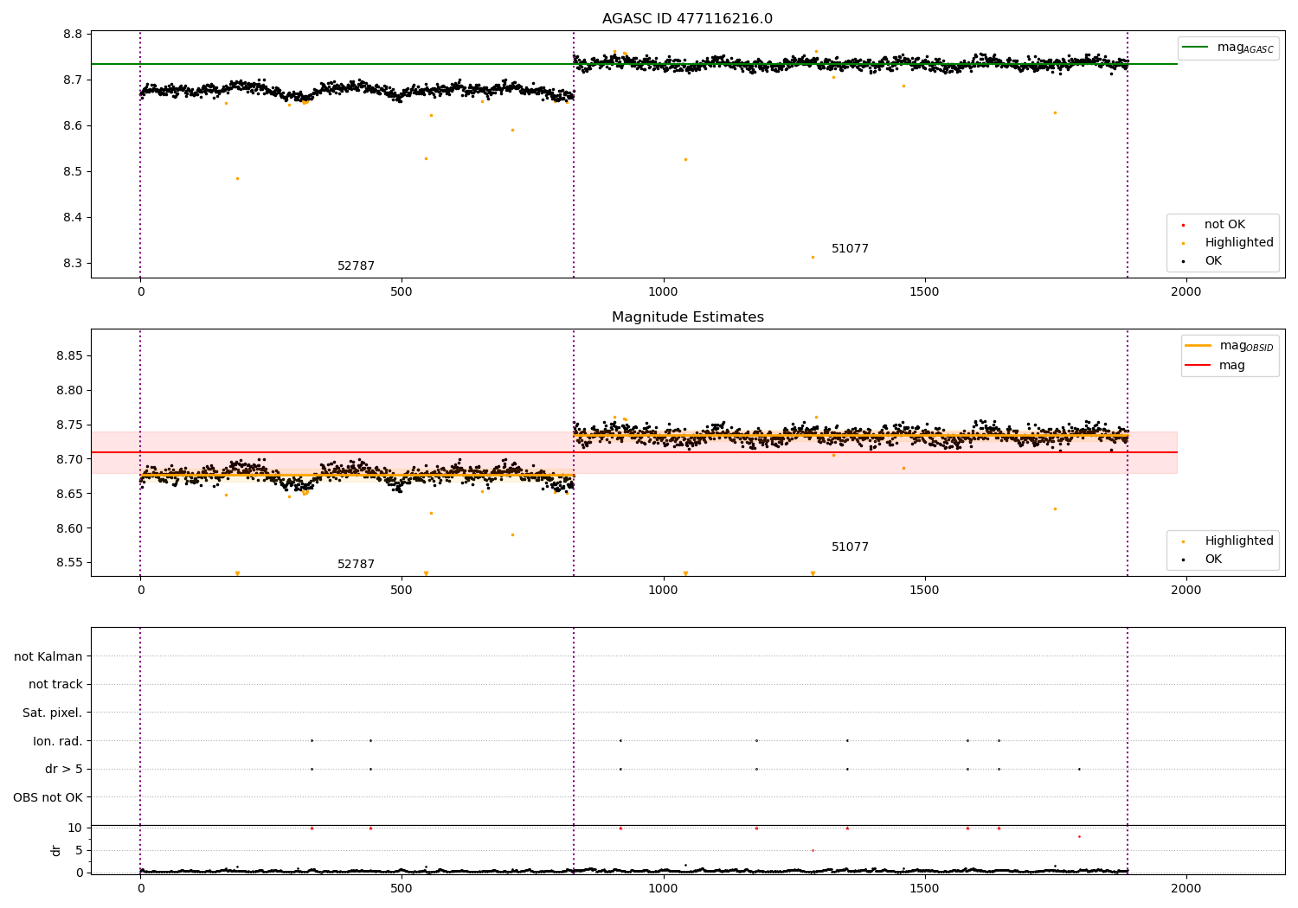Click the 'dr > 5' row label
Image resolution: width=1298 pixels, height=908 pixels.
(64, 769)
